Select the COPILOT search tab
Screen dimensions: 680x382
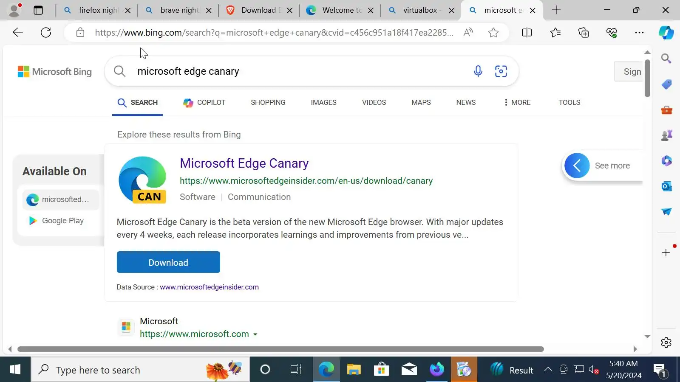[204, 103]
